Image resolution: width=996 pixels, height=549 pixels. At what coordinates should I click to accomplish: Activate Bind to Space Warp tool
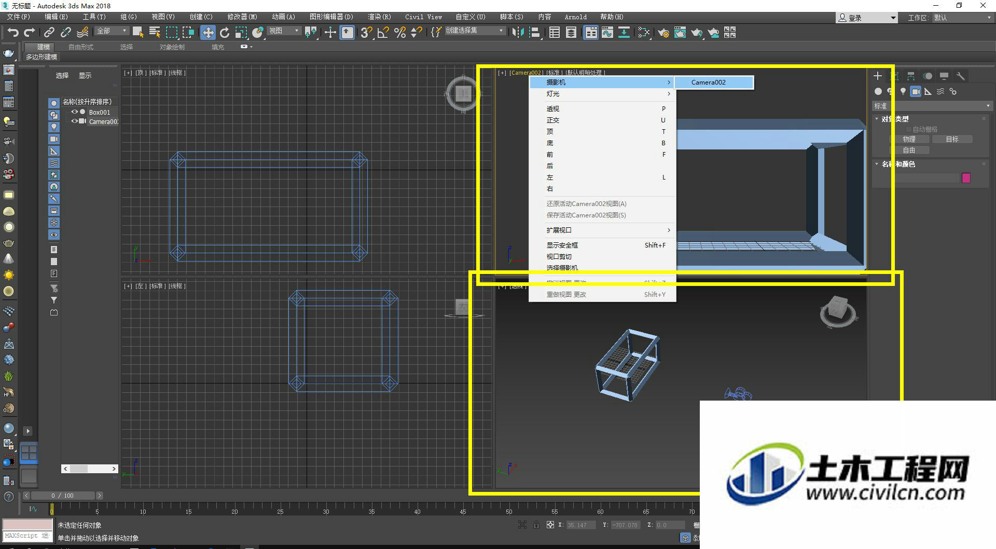pos(82,32)
